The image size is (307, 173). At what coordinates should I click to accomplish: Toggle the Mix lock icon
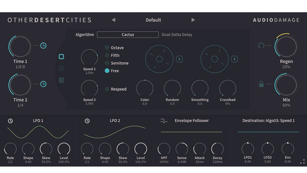pyautogui.click(x=261, y=84)
